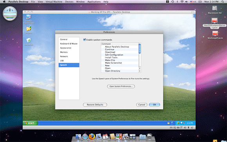Select Speech preferences pane
Screen dimensions: 227x142
[x=69, y=65]
